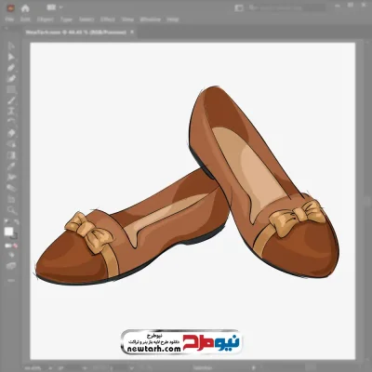
Task: Select the Zoom magnifier tool
Action: (x=12, y=210)
